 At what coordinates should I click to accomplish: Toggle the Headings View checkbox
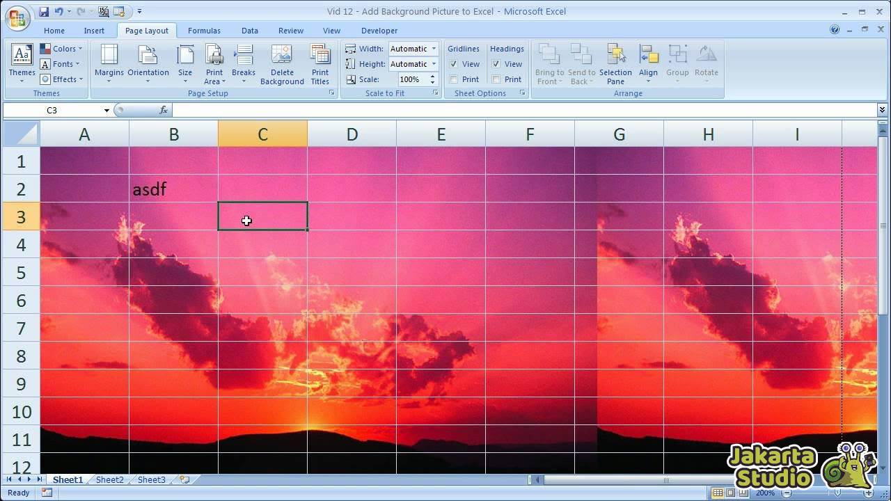(496, 64)
